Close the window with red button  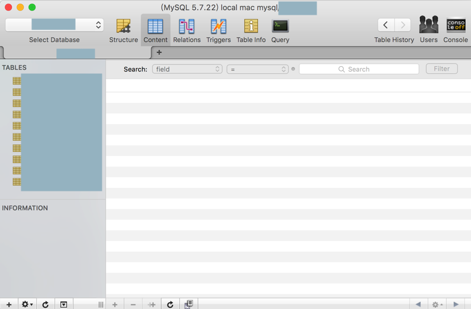pyautogui.click(x=8, y=7)
